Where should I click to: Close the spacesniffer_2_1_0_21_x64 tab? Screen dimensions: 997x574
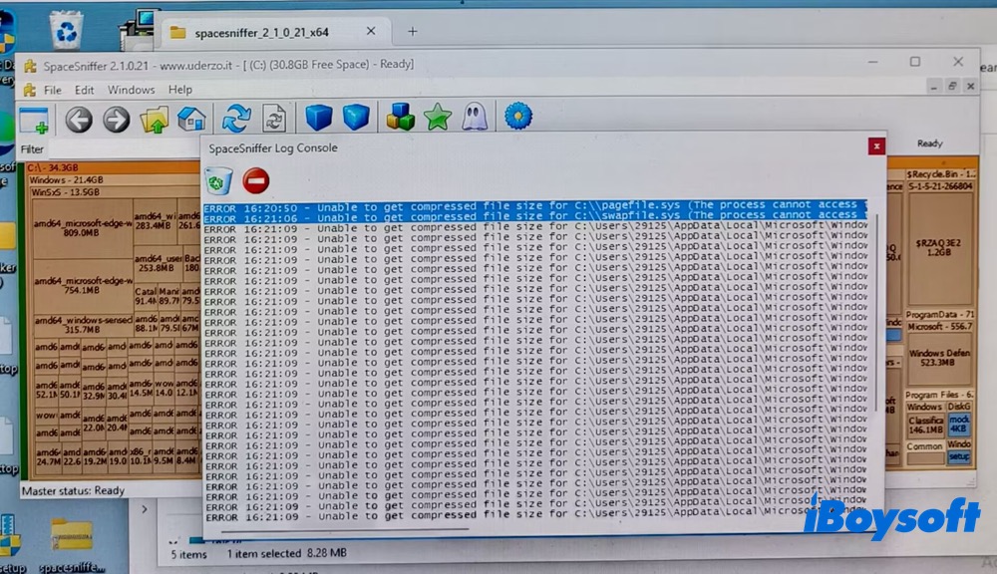pyautogui.click(x=371, y=31)
